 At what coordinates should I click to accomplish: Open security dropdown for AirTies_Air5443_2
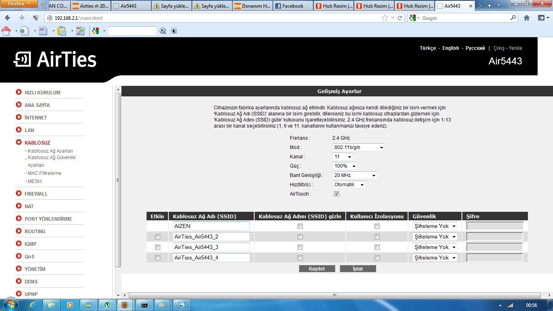[435, 236]
